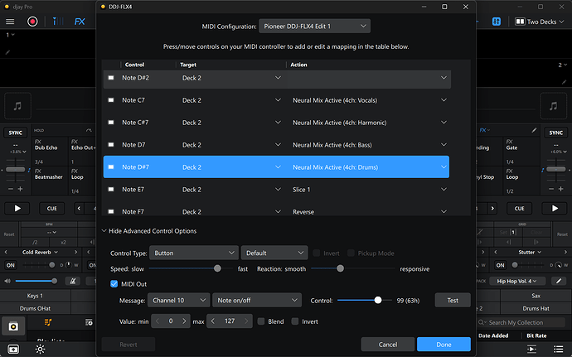Click the record button in top toolbar
Screen dimensions: 572x357
pos(32,22)
